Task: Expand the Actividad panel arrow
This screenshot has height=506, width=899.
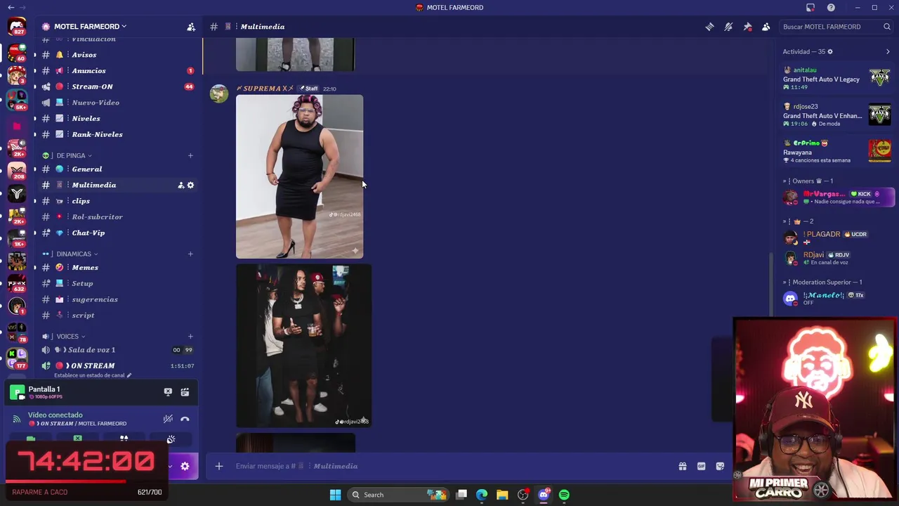Action: coord(888,52)
